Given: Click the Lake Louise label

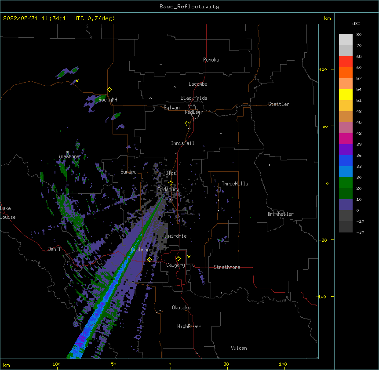Looking at the screenshot, I should pyautogui.click(x=8, y=213).
